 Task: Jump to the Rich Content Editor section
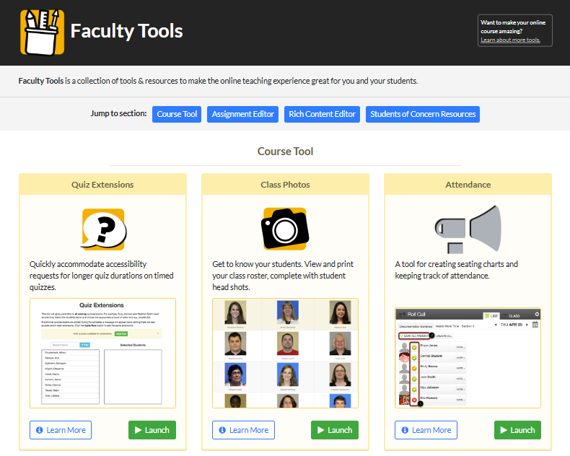click(x=322, y=114)
